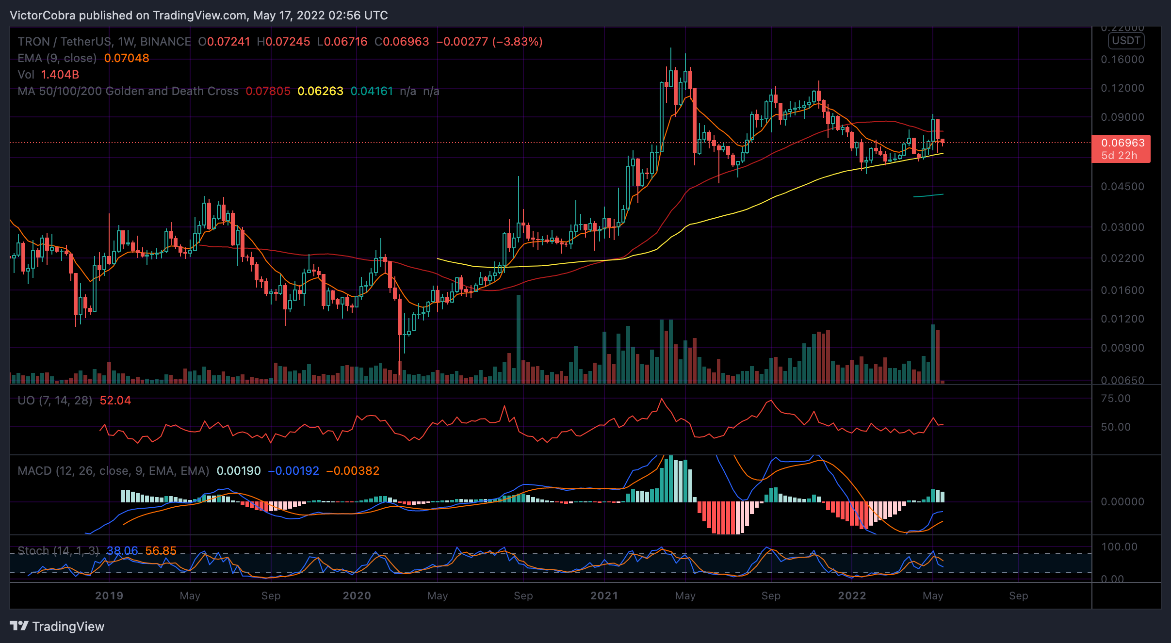The image size is (1171, 643).
Task: Click the MA200 value 0.04161
Action: point(372,91)
